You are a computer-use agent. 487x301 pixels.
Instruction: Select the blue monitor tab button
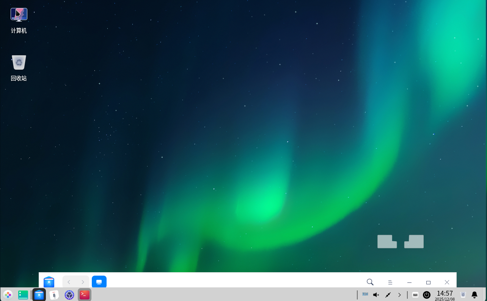click(x=99, y=282)
